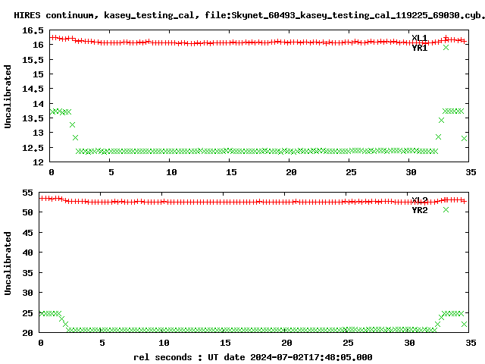Click the 16.5 y-axis tick label
Image resolution: width=485 pixels, height=364 pixels.
33,30
